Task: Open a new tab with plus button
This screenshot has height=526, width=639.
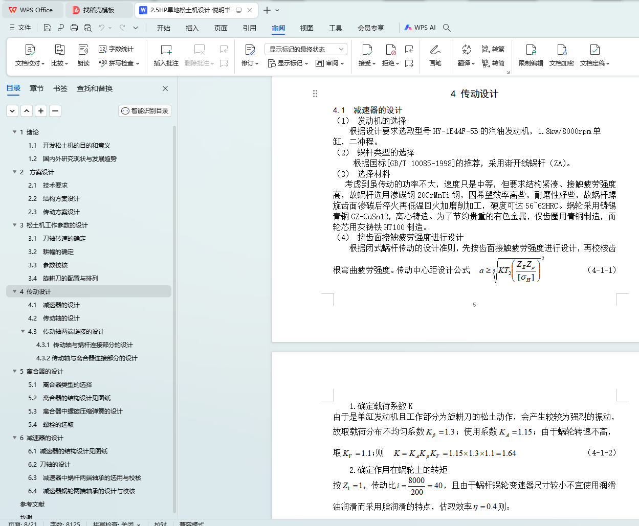Action: (x=267, y=10)
